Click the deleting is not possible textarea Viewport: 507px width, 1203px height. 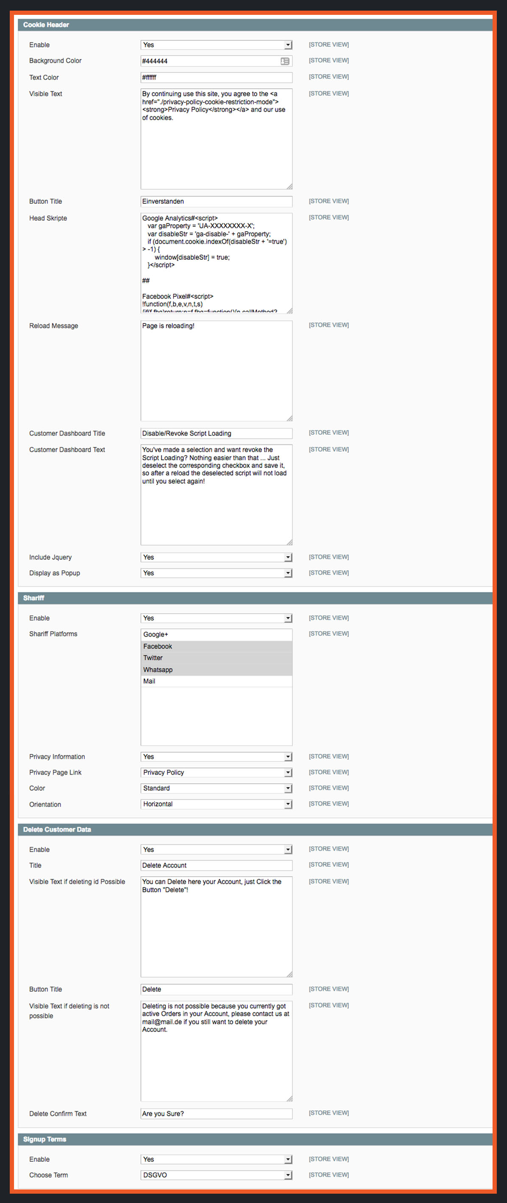(216, 1051)
